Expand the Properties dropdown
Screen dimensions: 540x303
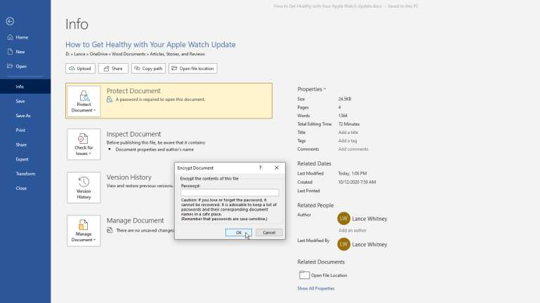pos(312,89)
